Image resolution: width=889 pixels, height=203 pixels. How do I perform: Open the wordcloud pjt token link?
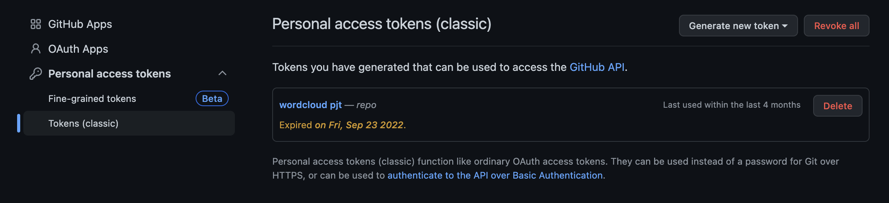coord(310,105)
